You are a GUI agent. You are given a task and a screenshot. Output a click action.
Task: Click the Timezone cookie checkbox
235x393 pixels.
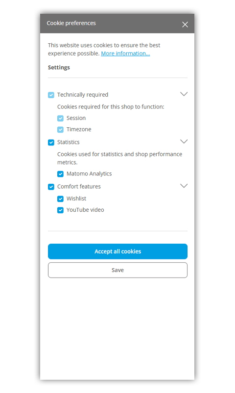pos(60,130)
